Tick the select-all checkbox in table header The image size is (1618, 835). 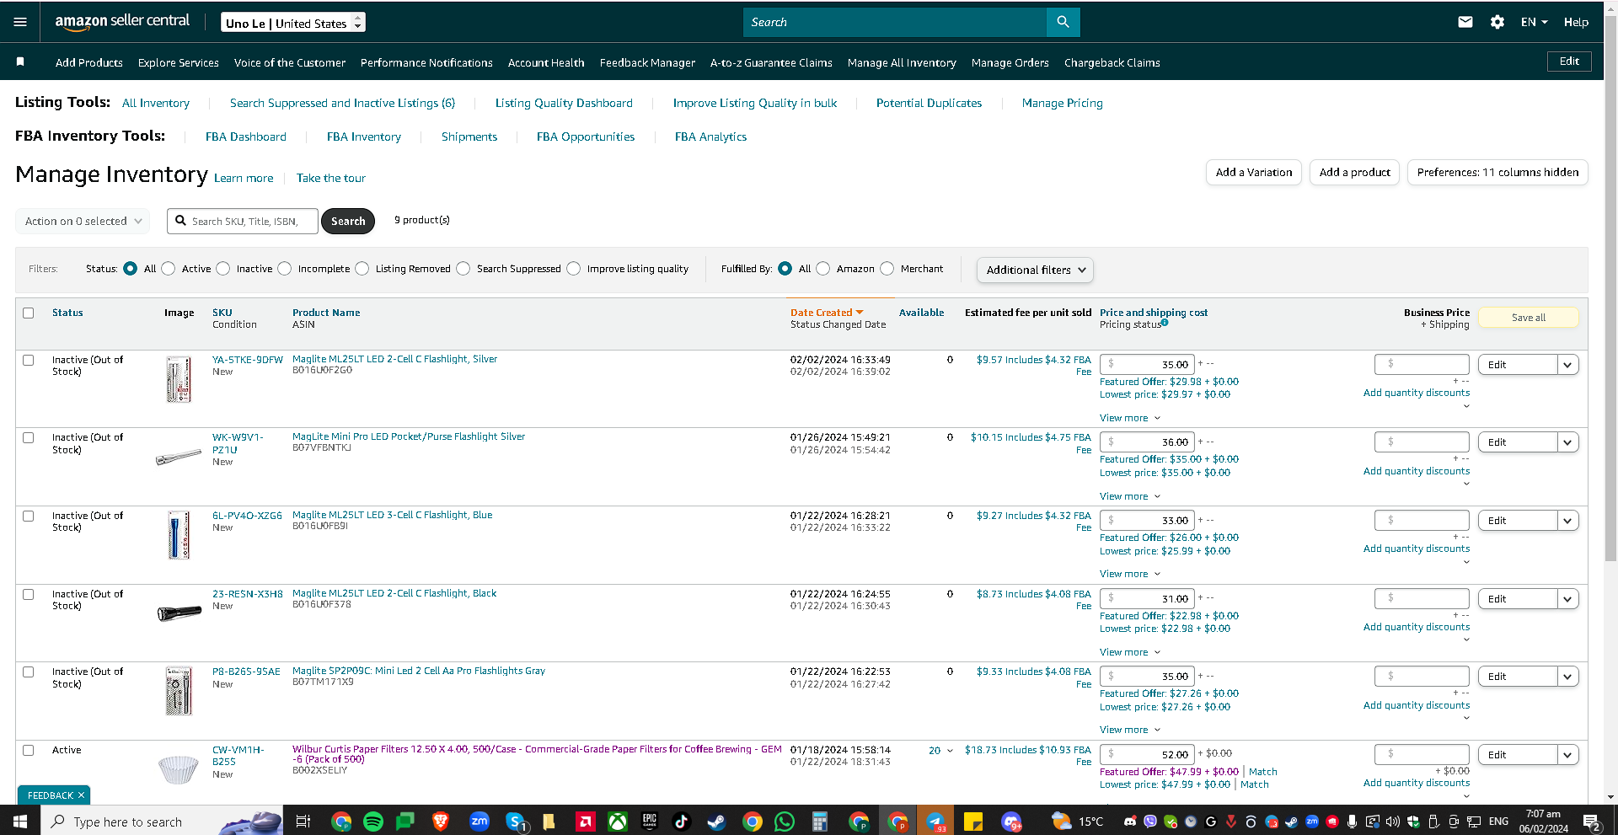coord(29,313)
